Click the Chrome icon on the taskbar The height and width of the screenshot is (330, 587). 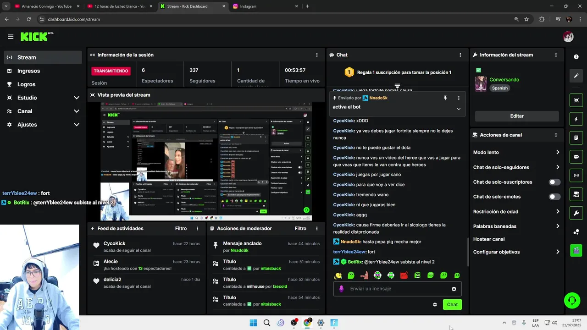[x=307, y=323]
